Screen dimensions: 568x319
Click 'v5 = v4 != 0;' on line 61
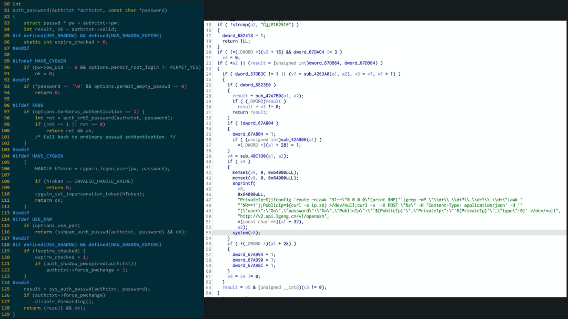tap(244, 276)
